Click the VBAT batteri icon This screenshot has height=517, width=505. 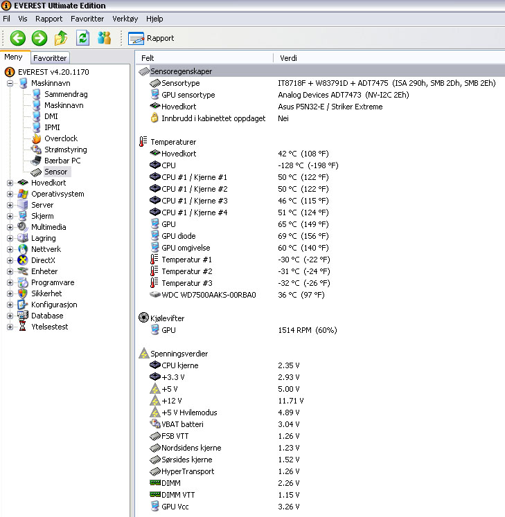tap(154, 424)
